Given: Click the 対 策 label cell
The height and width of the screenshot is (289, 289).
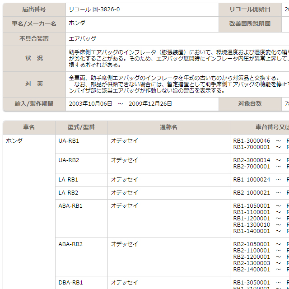Looking at the screenshot, I should click(x=34, y=84).
